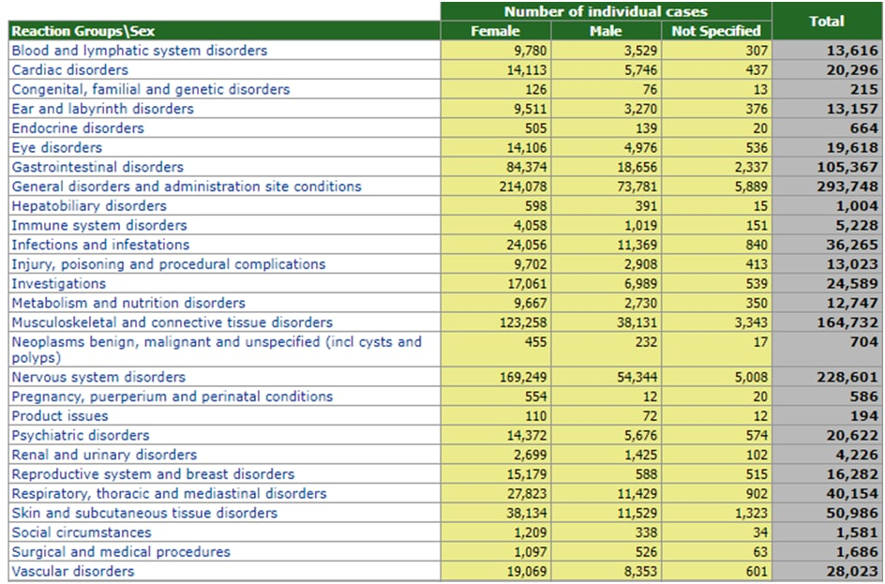Viewport: 885px width, 584px height.
Task: Click the Total column header
Action: click(x=826, y=21)
